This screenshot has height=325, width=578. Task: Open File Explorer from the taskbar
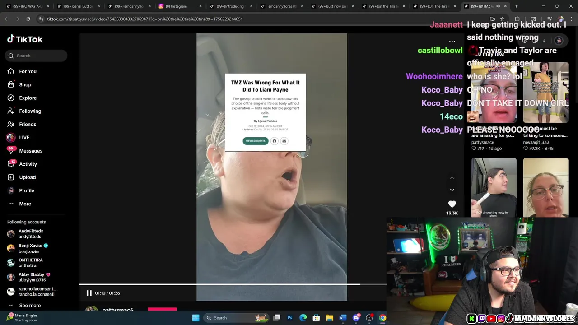click(329, 318)
